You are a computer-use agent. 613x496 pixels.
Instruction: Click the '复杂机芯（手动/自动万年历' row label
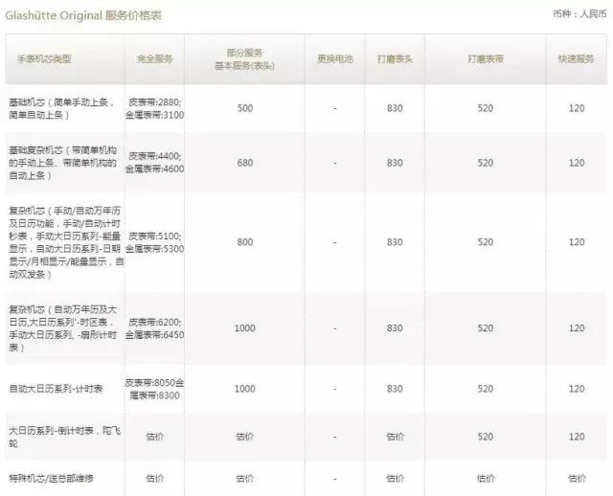[66, 242]
